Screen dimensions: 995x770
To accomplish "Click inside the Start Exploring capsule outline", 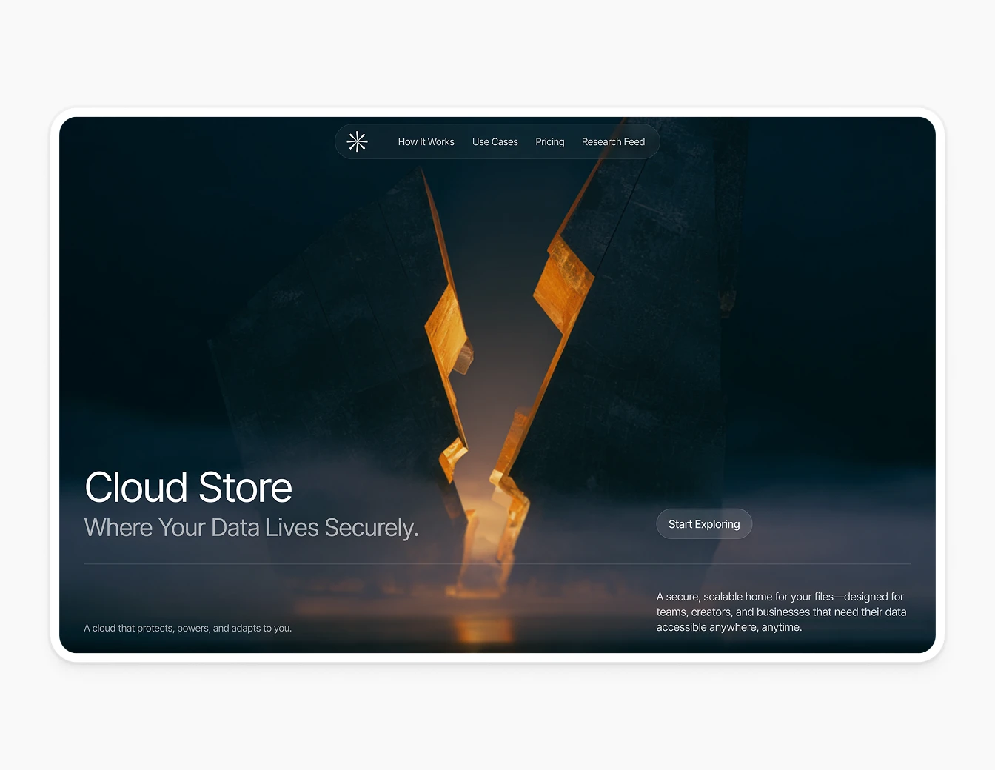I will coord(704,523).
